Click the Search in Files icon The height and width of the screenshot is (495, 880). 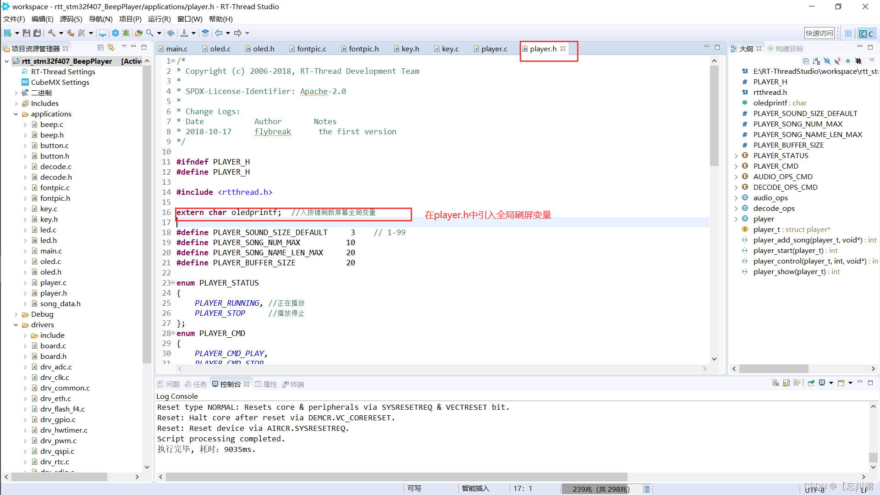click(x=149, y=33)
